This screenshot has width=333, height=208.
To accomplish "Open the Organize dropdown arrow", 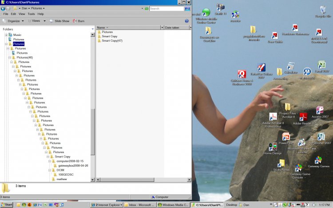I will [23, 21].
